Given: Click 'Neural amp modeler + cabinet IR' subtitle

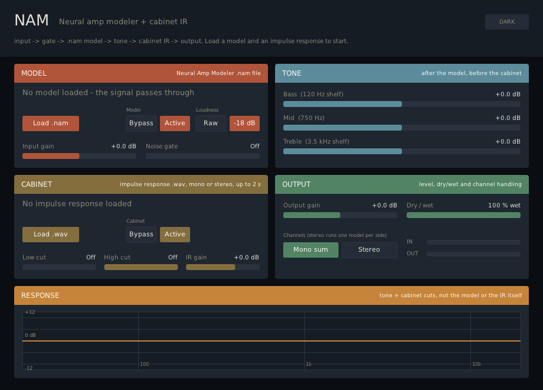Looking at the screenshot, I should (123, 21).
